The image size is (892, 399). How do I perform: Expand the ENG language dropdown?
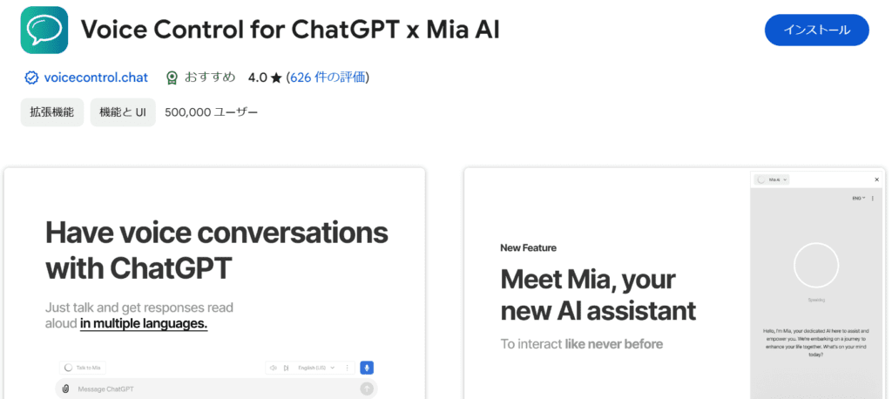(859, 199)
